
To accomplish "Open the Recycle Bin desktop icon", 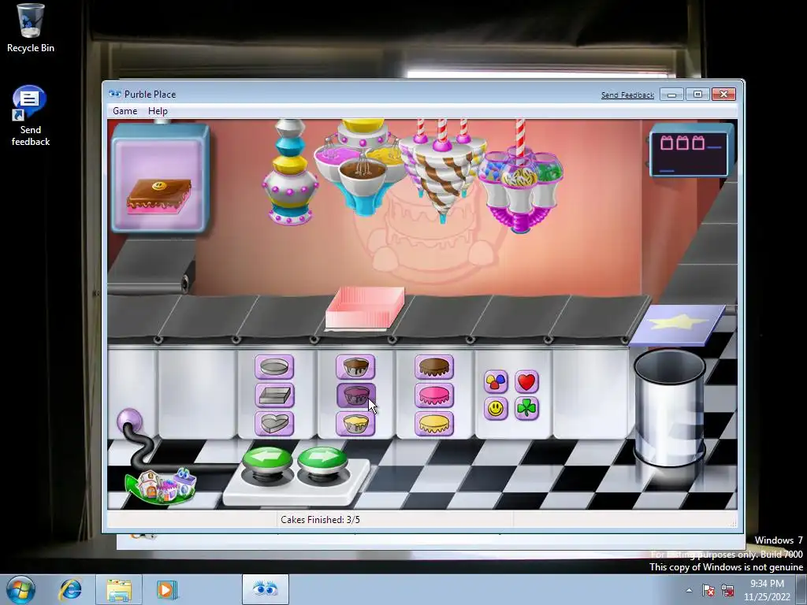I will point(31,28).
